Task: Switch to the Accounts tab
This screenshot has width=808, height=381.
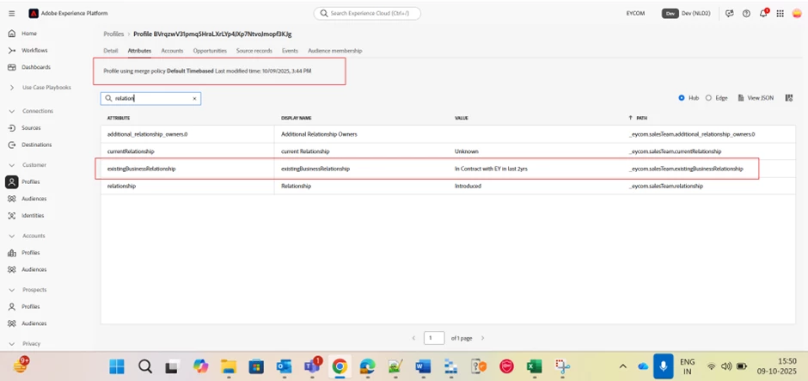Action: [172, 51]
